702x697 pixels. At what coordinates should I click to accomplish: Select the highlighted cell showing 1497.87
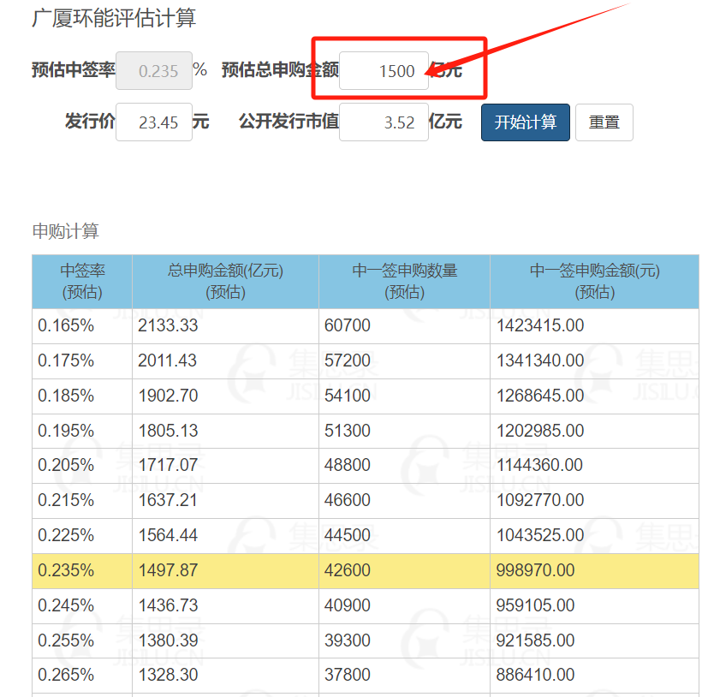(225, 571)
